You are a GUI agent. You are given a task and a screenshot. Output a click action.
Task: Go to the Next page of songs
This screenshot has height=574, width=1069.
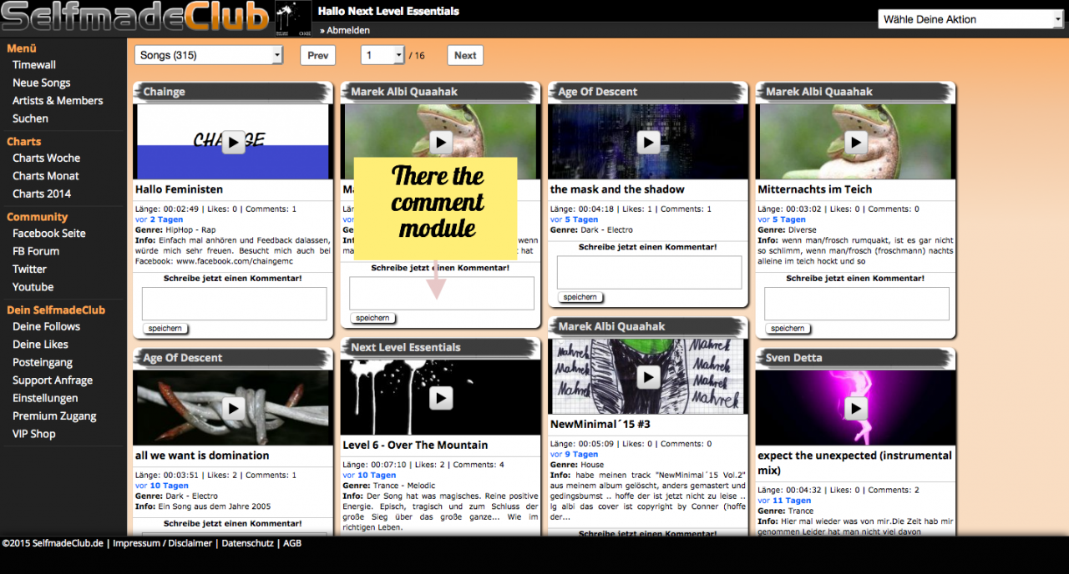pos(465,55)
